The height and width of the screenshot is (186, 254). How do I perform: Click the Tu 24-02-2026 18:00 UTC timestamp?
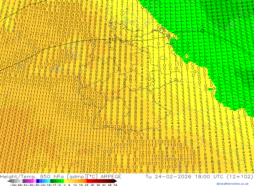[184, 176]
